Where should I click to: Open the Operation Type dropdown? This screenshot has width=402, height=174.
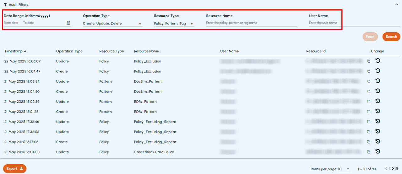point(112,24)
